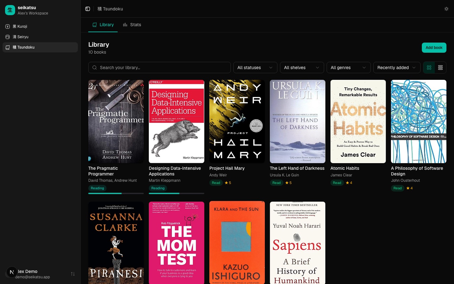Click The Pragmatic Programmer reading progress bar
The image size is (454, 284).
tap(116, 193)
